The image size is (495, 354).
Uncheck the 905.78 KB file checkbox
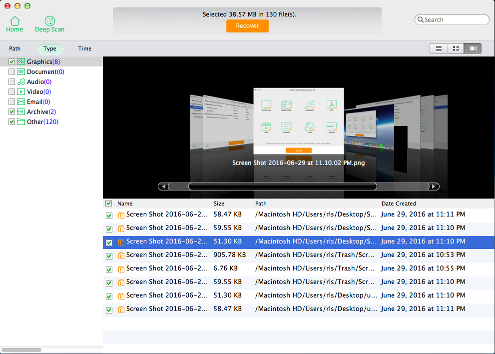click(x=109, y=256)
